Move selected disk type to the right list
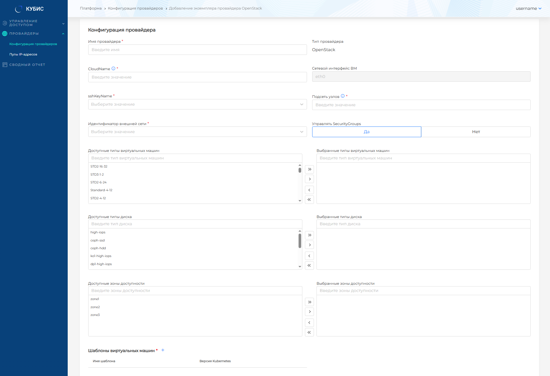 click(x=309, y=245)
